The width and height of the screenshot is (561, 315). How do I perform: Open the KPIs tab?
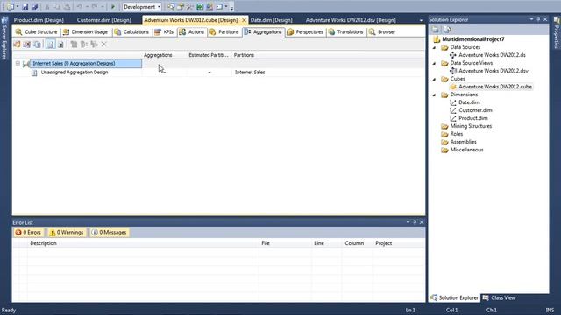(x=164, y=32)
